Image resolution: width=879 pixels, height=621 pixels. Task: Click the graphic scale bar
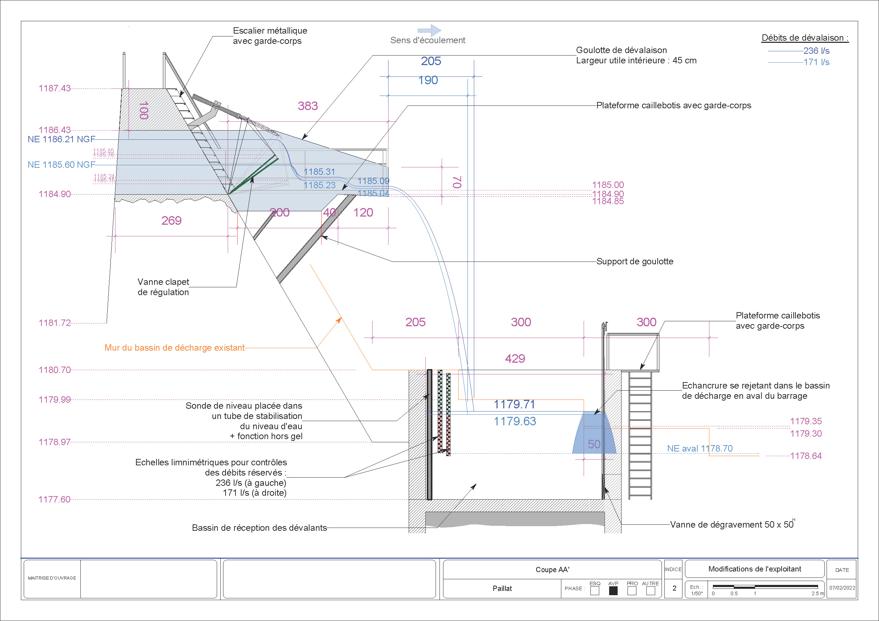point(765,587)
